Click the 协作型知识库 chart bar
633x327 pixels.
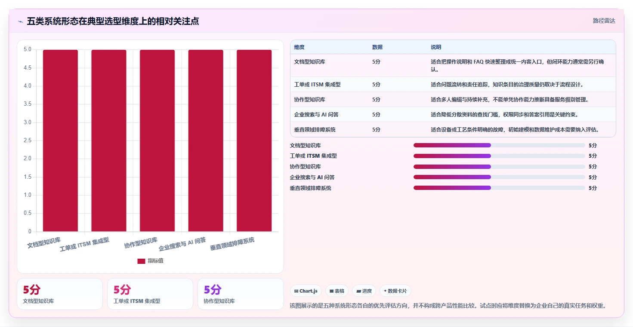coord(157,141)
